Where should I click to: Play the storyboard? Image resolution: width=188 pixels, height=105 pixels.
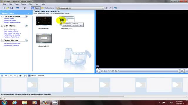[24, 76]
